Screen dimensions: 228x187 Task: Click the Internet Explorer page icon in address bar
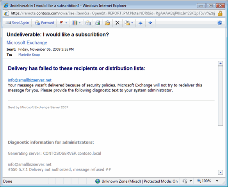[6, 13]
